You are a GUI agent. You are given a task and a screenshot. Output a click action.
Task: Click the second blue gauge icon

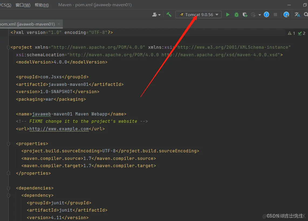click(286, 15)
